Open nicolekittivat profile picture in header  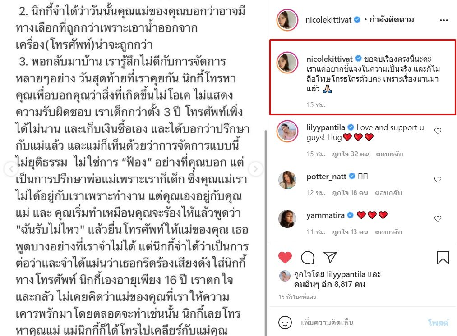tap(287, 20)
